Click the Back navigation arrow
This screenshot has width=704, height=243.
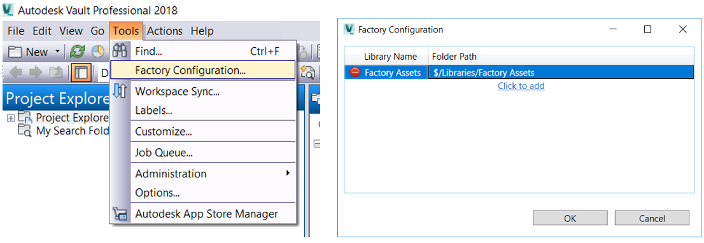click(16, 73)
